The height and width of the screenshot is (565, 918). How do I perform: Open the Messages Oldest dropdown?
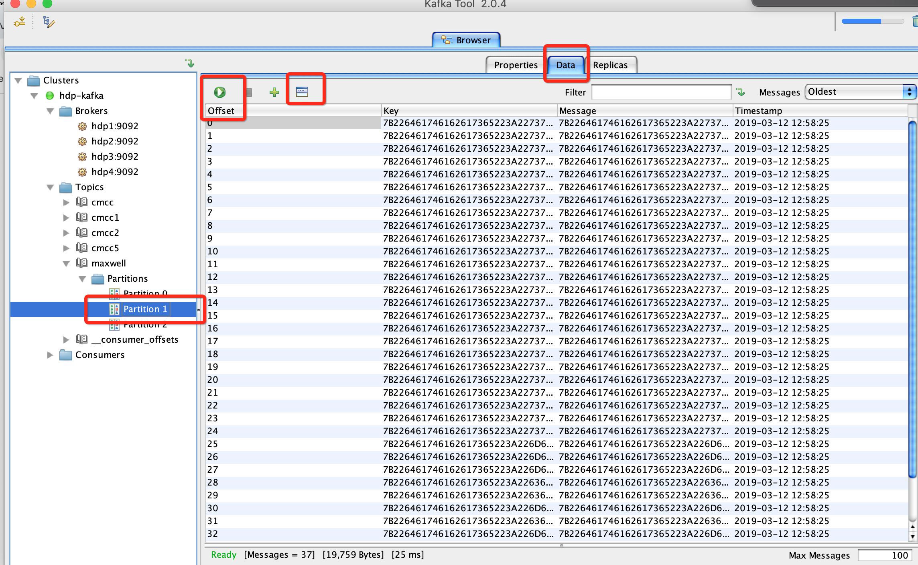coord(860,92)
